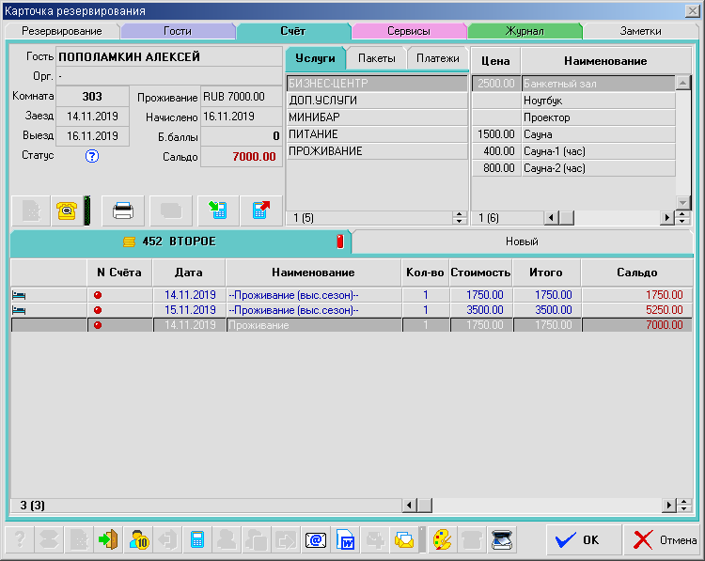Click the yellow telephone icon
This screenshot has width=705, height=561.
[x=66, y=210]
